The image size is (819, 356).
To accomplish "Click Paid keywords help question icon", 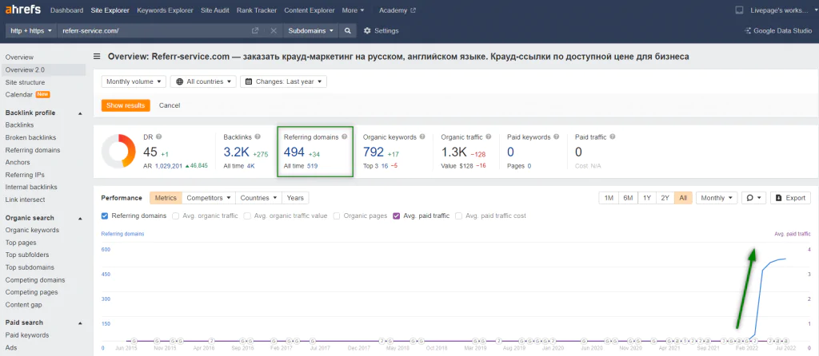I will [556, 137].
